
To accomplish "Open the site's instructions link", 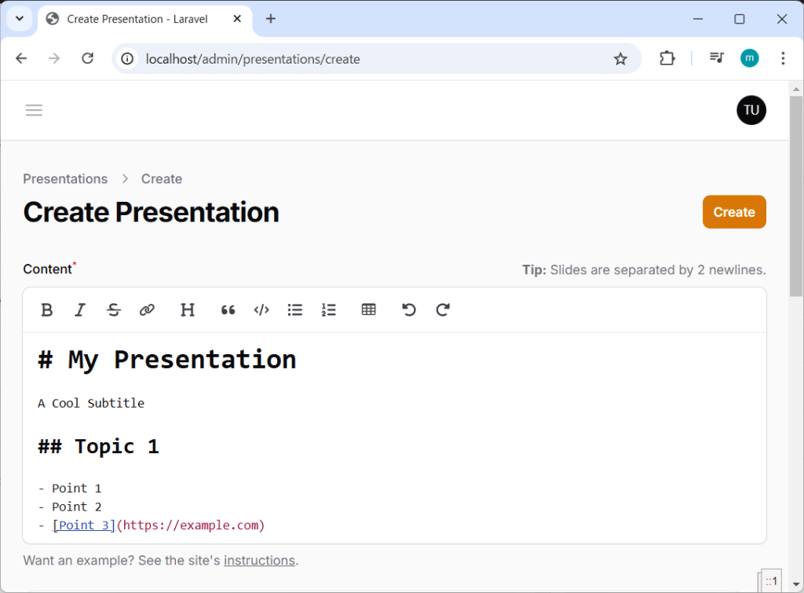I will tap(259, 561).
